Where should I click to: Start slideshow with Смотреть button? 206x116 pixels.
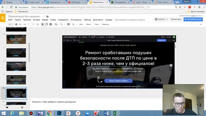pyautogui.click(x=160, y=19)
